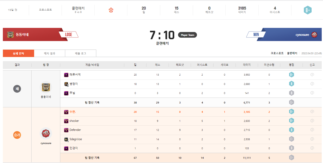This screenshot has width=323, height=167.
Task: Click the report icon for shocker
Action: tap(312, 121)
